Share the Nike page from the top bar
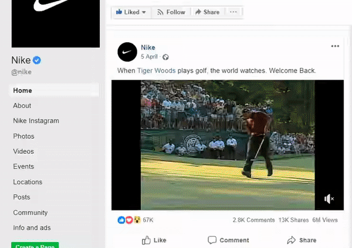The width and height of the screenshot is (352, 248). [x=207, y=12]
